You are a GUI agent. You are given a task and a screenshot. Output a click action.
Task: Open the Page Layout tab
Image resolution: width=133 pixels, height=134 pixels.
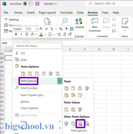click(x=47, y=13)
